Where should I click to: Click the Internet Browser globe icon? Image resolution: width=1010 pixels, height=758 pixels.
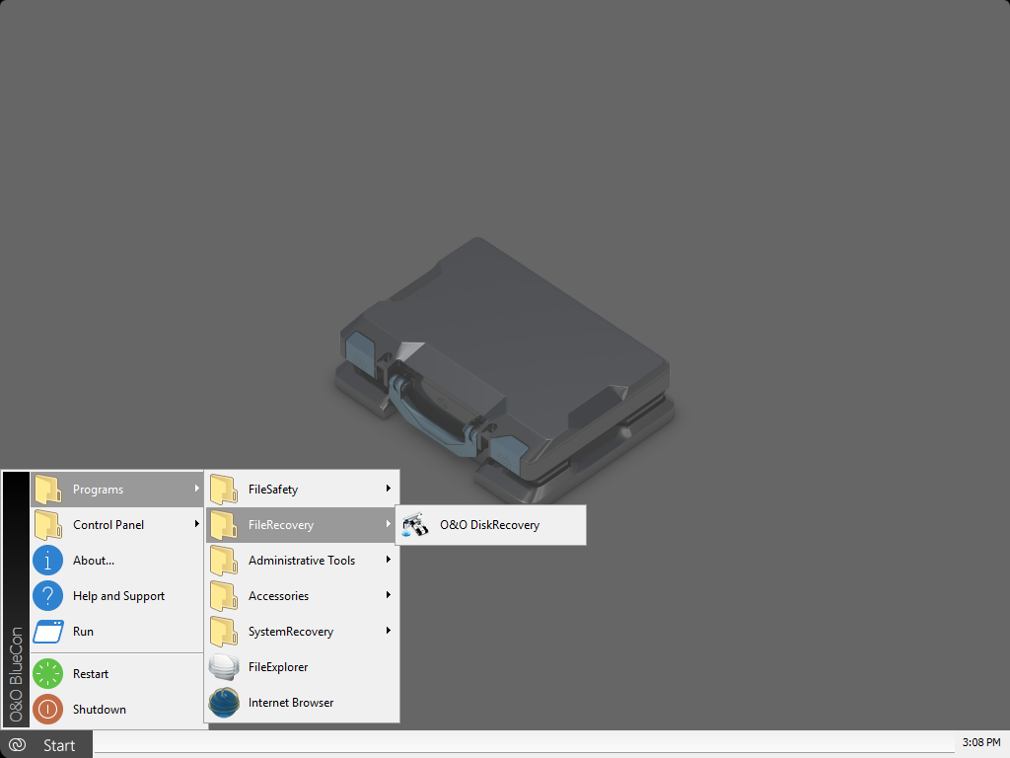pos(224,703)
